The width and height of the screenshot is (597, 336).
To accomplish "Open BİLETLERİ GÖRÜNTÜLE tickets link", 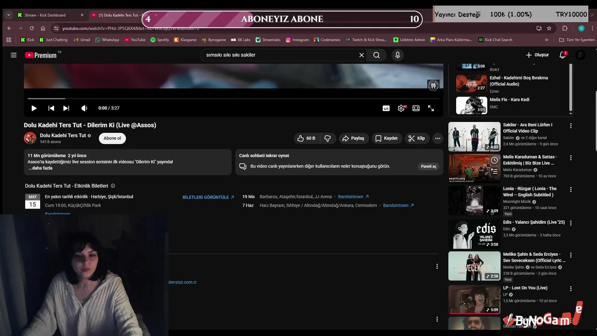I will pyautogui.click(x=208, y=197).
